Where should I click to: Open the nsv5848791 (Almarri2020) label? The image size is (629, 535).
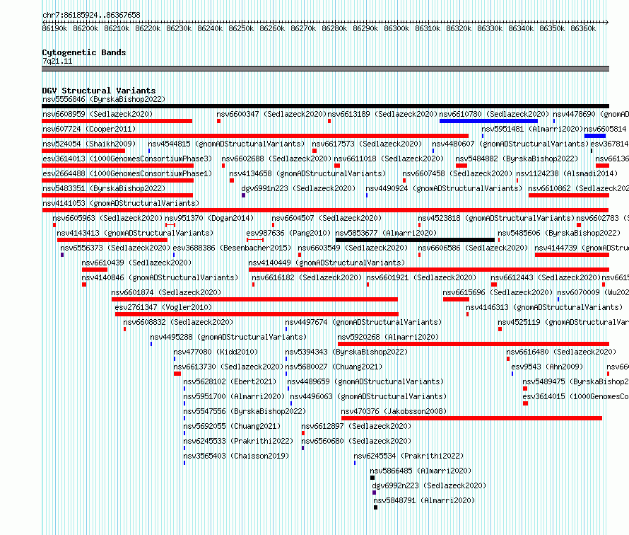pyautogui.click(x=424, y=500)
